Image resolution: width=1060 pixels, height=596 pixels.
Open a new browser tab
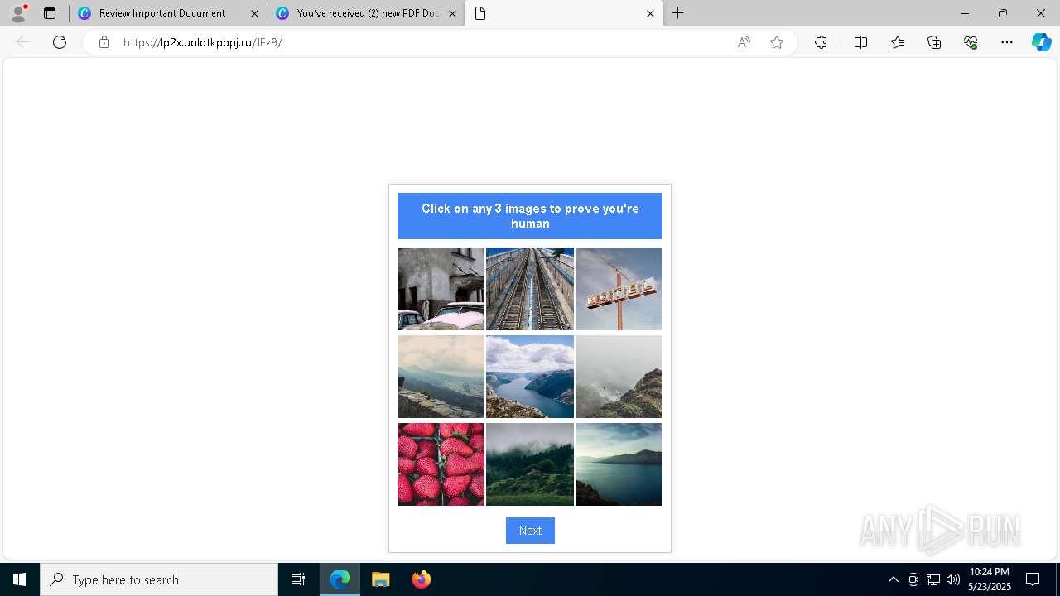coord(678,13)
